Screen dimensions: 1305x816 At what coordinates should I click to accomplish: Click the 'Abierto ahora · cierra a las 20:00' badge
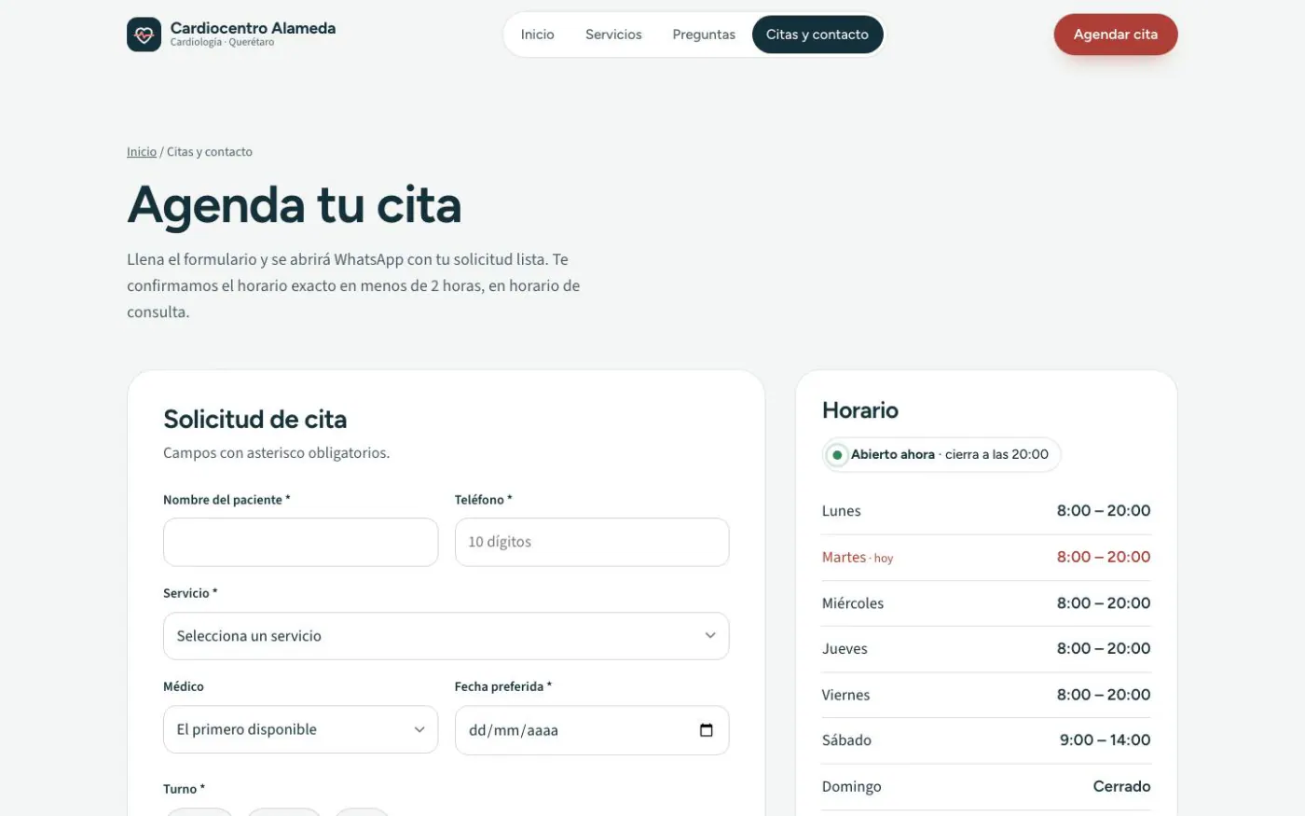941,455
